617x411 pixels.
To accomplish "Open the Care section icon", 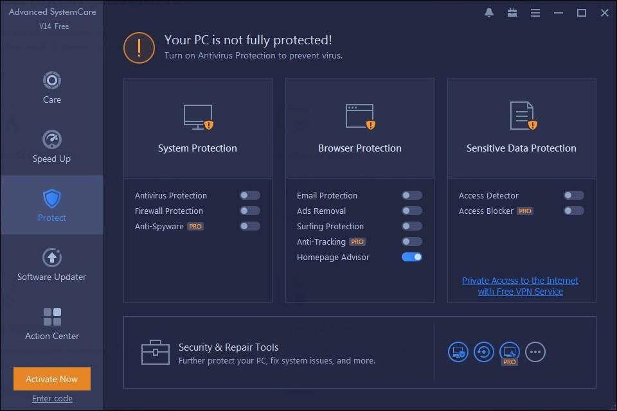I will click(x=52, y=81).
